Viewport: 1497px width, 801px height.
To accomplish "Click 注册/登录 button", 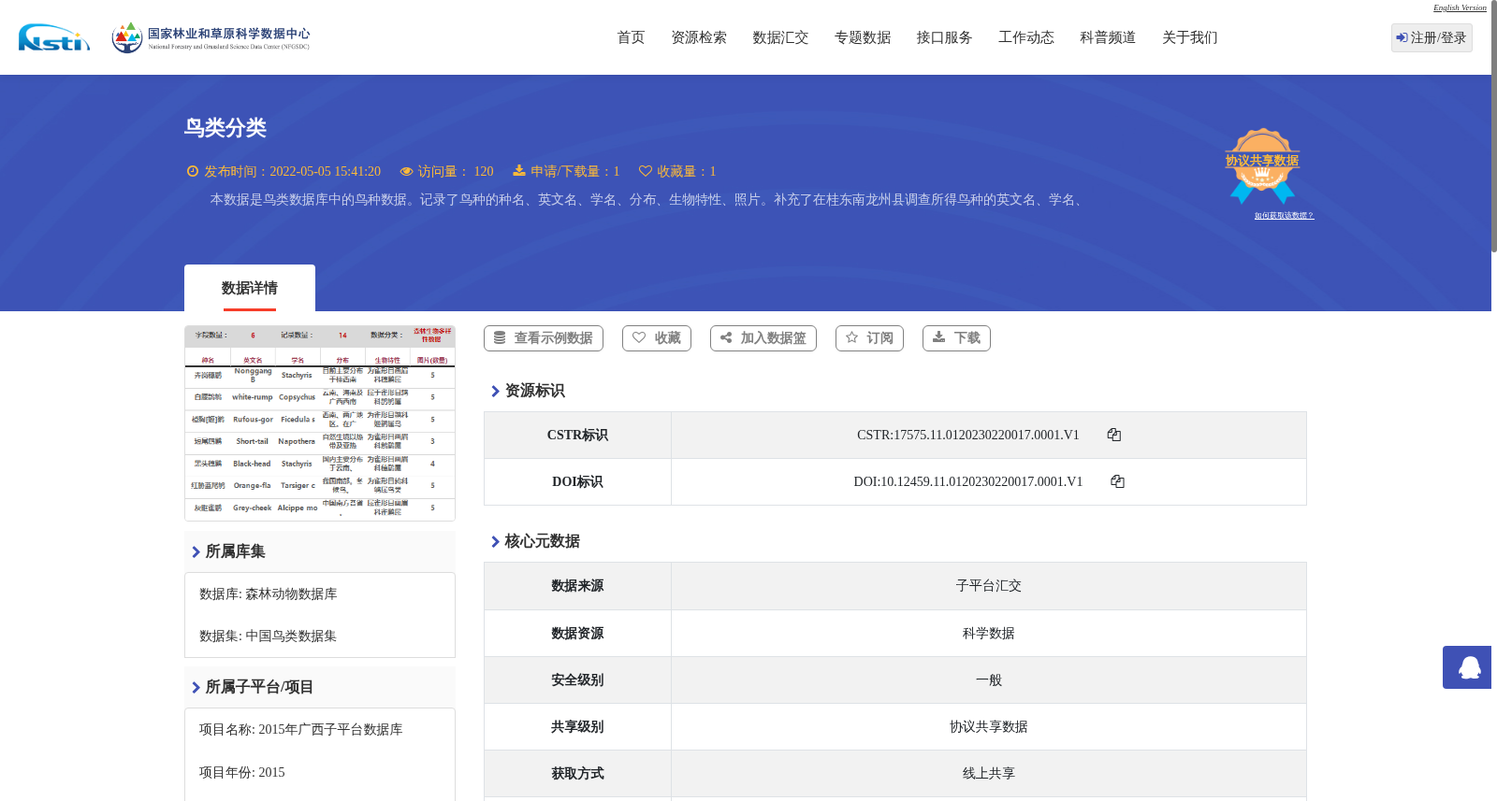I will click(1432, 37).
